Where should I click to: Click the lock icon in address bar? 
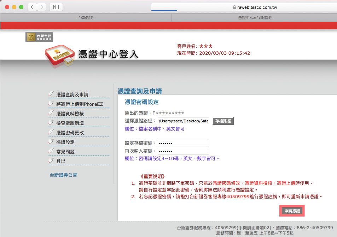pos(234,7)
